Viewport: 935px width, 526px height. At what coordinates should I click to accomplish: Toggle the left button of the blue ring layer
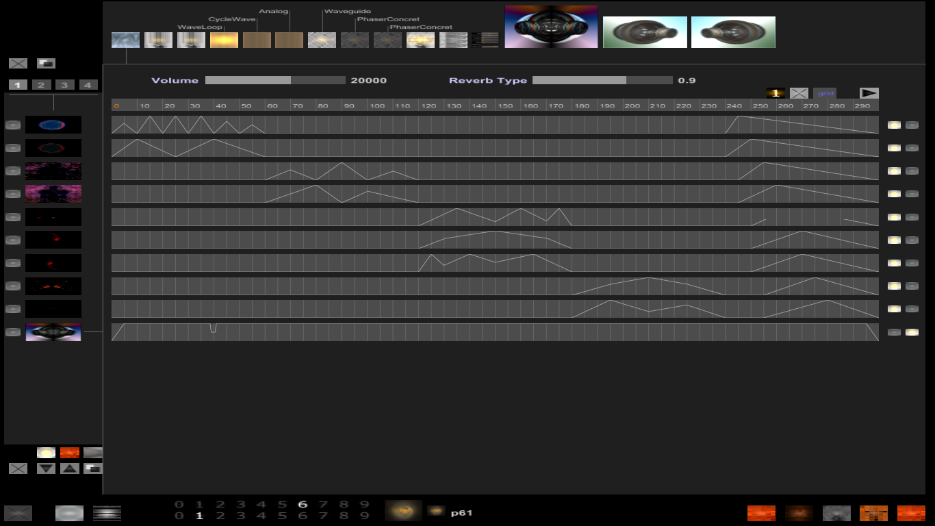click(x=13, y=125)
